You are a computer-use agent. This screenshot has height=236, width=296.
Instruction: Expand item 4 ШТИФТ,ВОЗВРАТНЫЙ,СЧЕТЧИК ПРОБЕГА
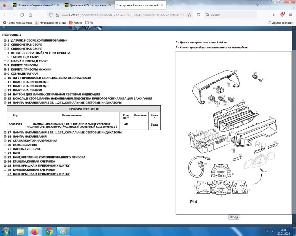click(x=5, y=53)
